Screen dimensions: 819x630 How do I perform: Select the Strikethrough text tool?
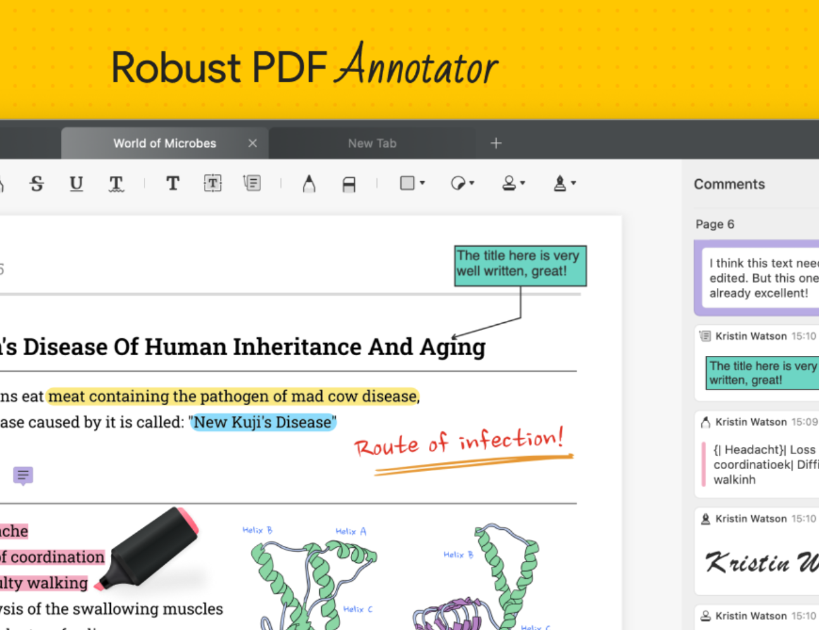pos(37,184)
